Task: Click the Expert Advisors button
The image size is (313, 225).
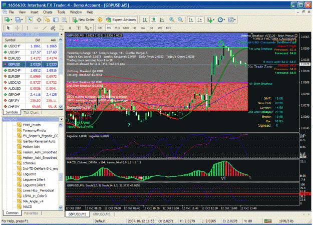Action: 121,20
